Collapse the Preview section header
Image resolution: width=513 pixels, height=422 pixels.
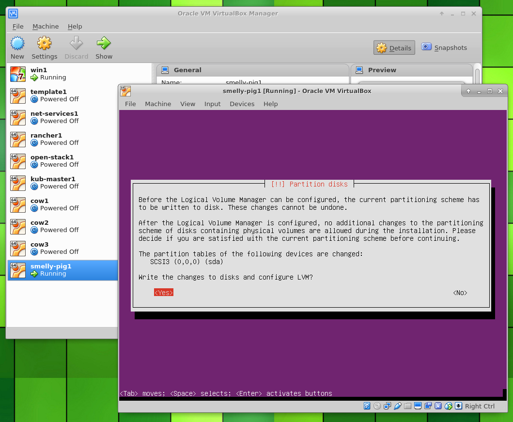(412, 70)
